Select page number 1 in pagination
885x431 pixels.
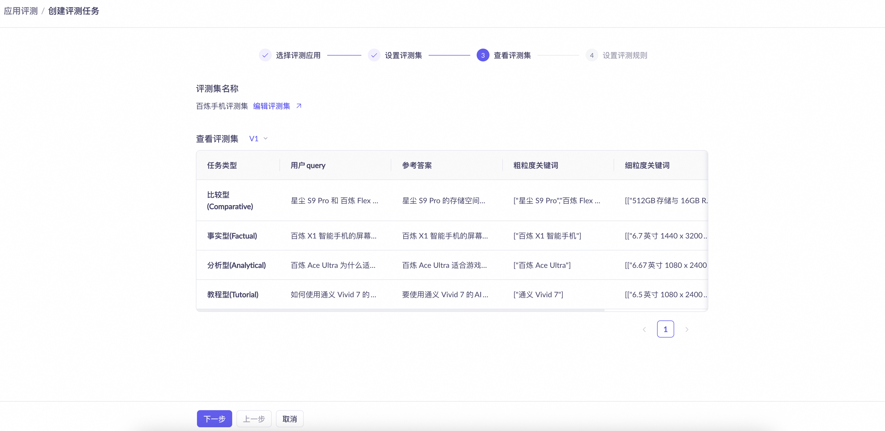[665, 329]
